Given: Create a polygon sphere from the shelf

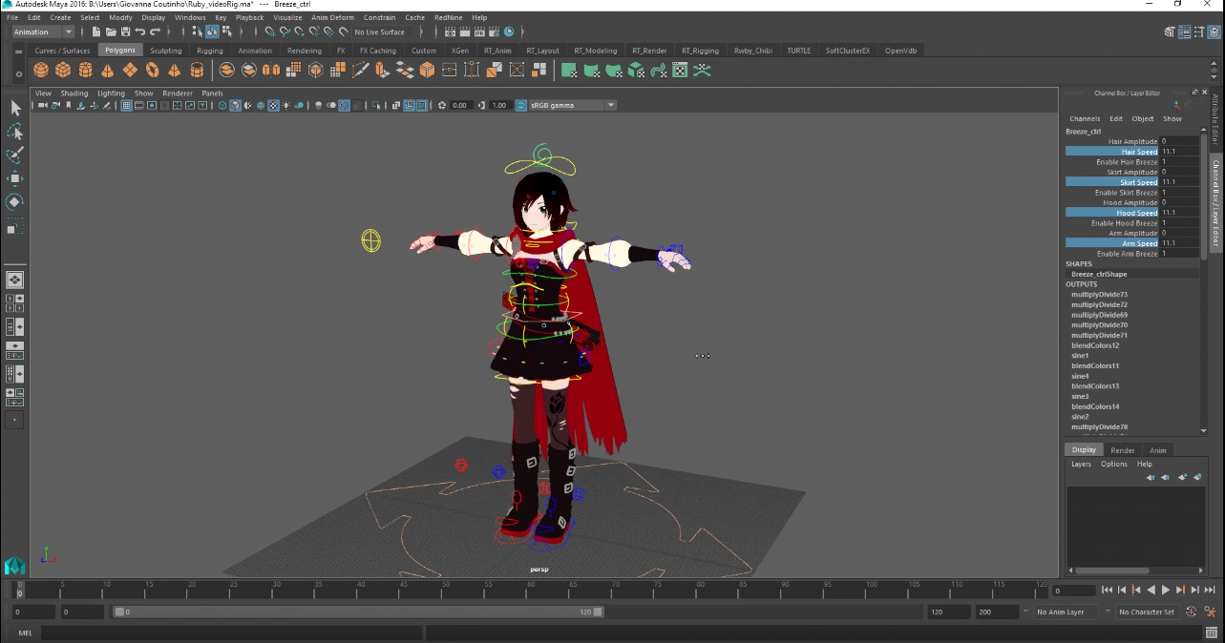Looking at the screenshot, I should 41,70.
